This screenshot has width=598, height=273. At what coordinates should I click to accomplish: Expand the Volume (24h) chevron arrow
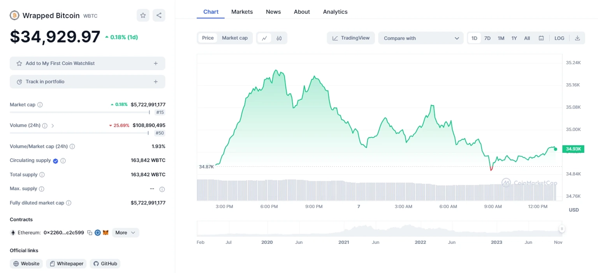pyautogui.click(x=53, y=126)
